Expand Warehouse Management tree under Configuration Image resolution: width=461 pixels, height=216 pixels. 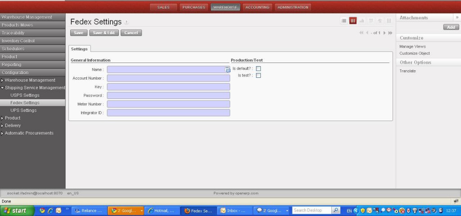2,80
